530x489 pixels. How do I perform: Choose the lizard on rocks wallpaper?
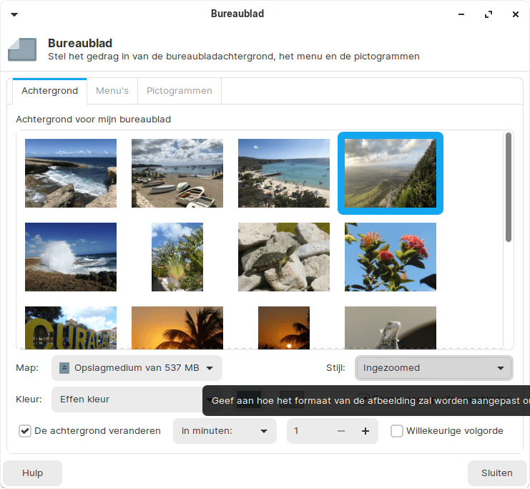284,257
